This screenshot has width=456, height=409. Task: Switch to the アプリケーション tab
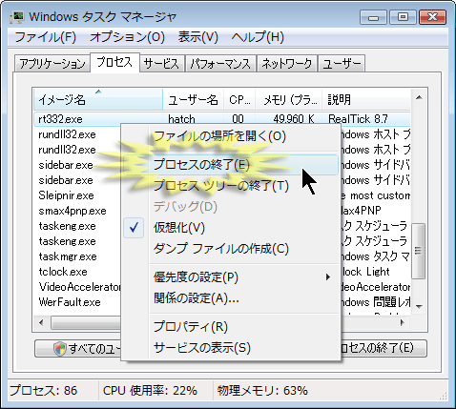click(x=52, y=64)
